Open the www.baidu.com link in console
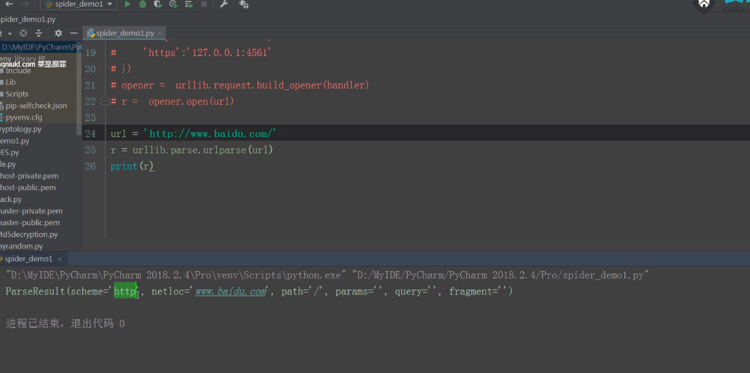This screenshot has width=750, height=373. coord(230,291)
